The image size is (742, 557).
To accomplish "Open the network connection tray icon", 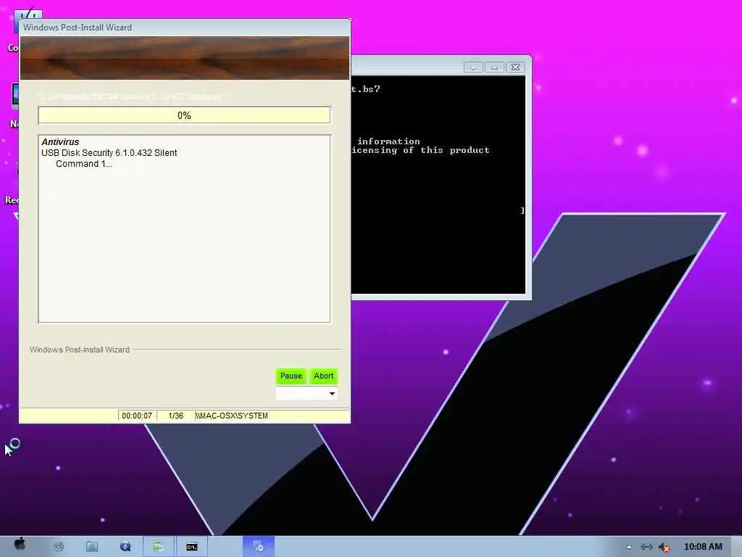I will click(646, 547).
